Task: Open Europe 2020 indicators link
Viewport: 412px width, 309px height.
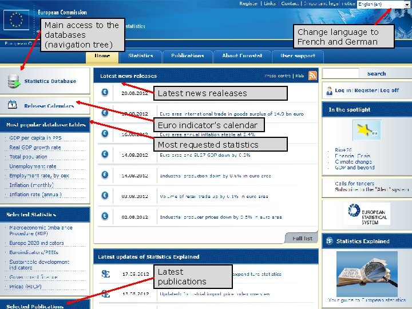Action: click(x=37, y=243)
